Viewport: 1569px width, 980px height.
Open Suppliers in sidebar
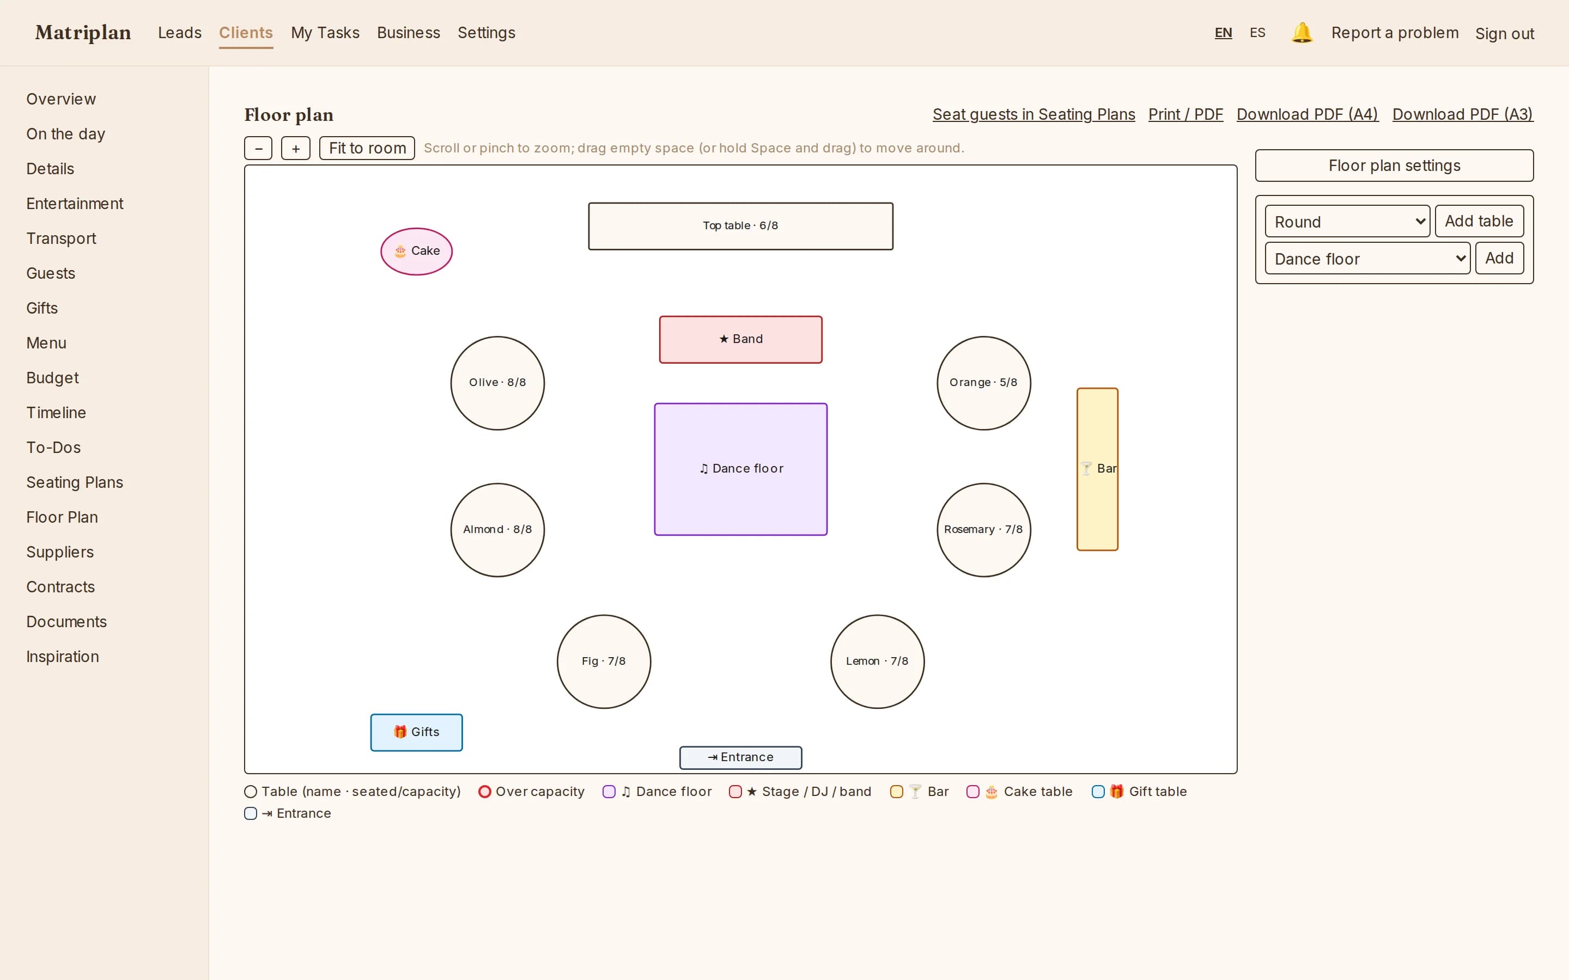59,552
